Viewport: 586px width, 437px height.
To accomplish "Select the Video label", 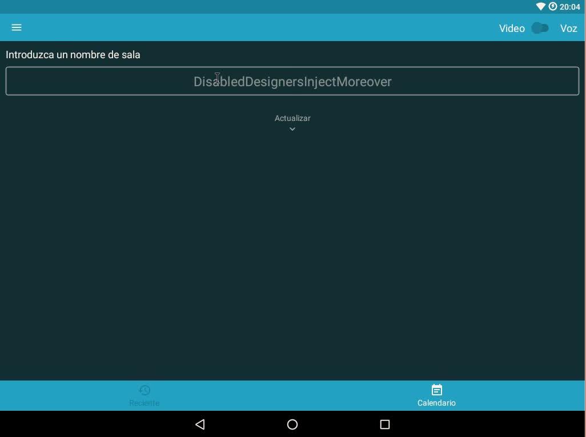I will pyautogui.click(x=512, y=29).
